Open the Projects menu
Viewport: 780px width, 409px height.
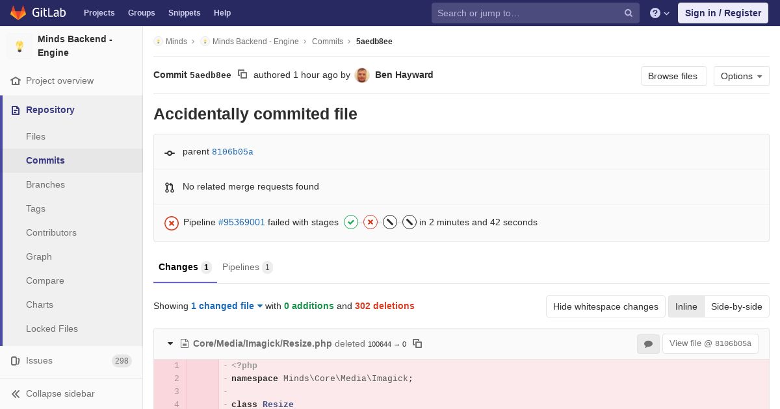(x=99, y=13)
